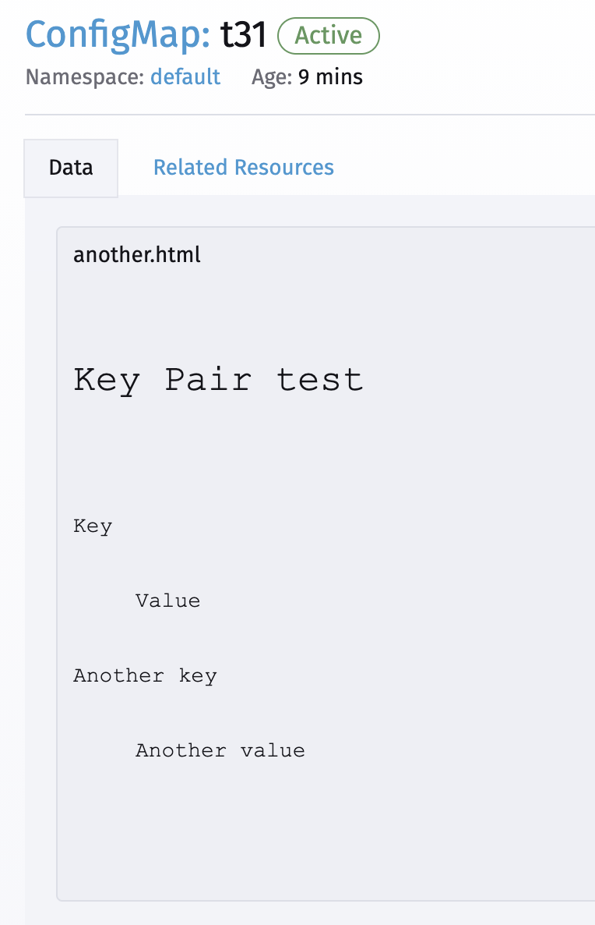Click the Key Pair test heading
This screenshot has width=595, height=925.
click(x=218, y=379)
